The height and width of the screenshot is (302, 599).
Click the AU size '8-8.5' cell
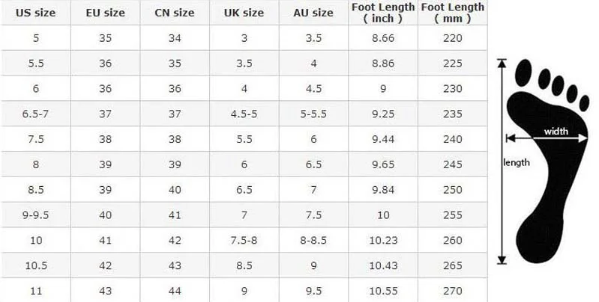(313, 240)
